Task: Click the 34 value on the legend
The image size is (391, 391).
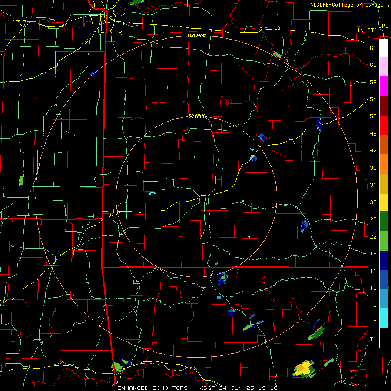Action: [x=373, y=185]
